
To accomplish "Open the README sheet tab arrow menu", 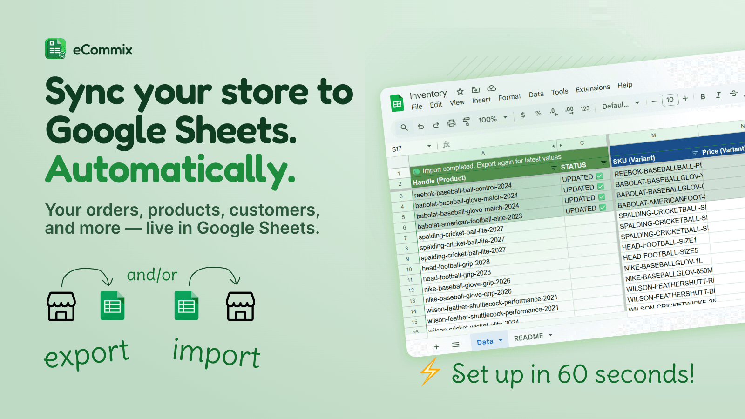I will click(x=550, y=335).
